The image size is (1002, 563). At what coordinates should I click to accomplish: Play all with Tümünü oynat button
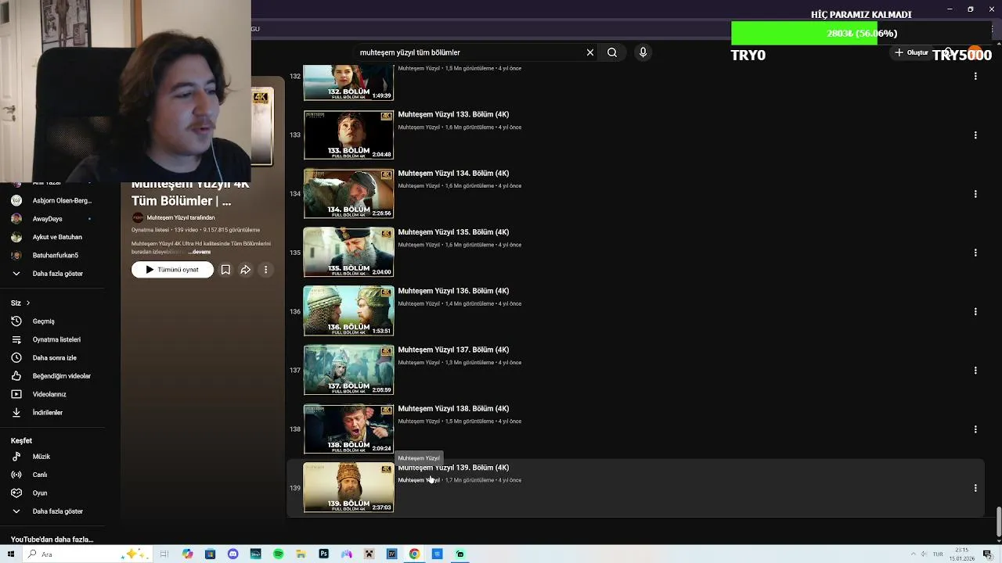[x=172, y=270]
